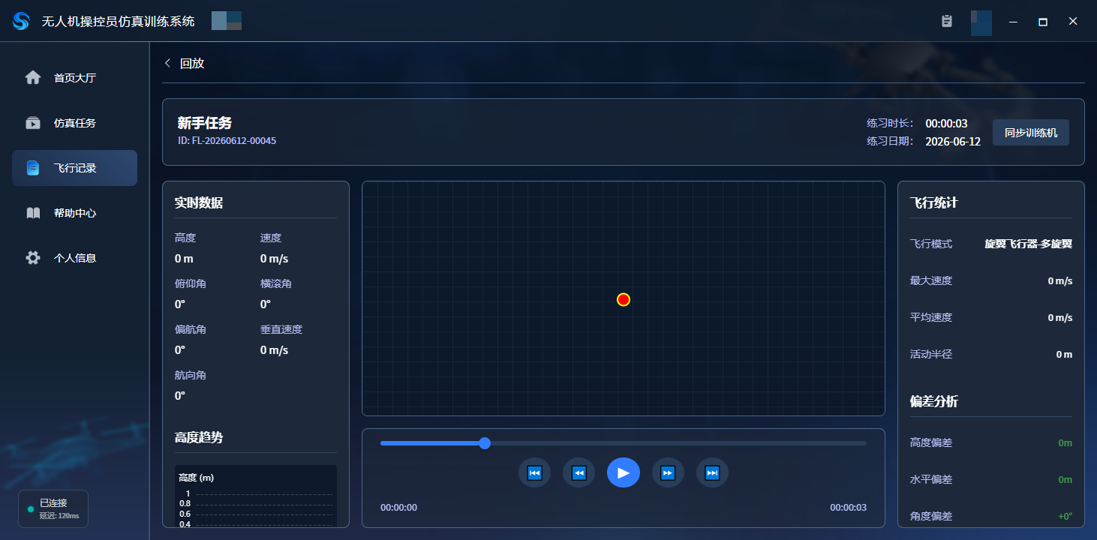Click the 高度趋势 altitude chart
This screenshot has width=1097, height=540.
256,496
